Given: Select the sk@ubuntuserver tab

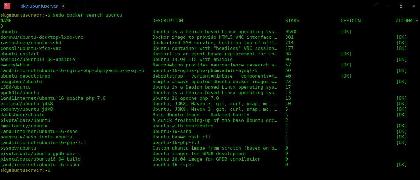Looking at the screenshot, I should click(39, 6).
